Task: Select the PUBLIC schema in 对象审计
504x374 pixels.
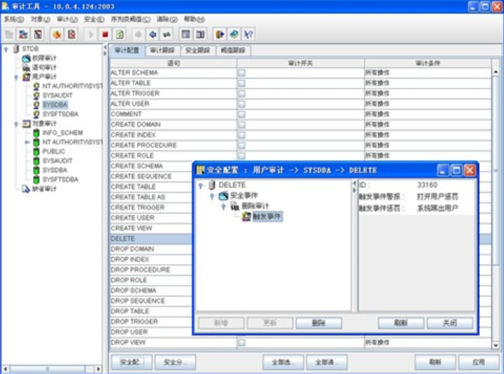Action: (x=53, y=151)
